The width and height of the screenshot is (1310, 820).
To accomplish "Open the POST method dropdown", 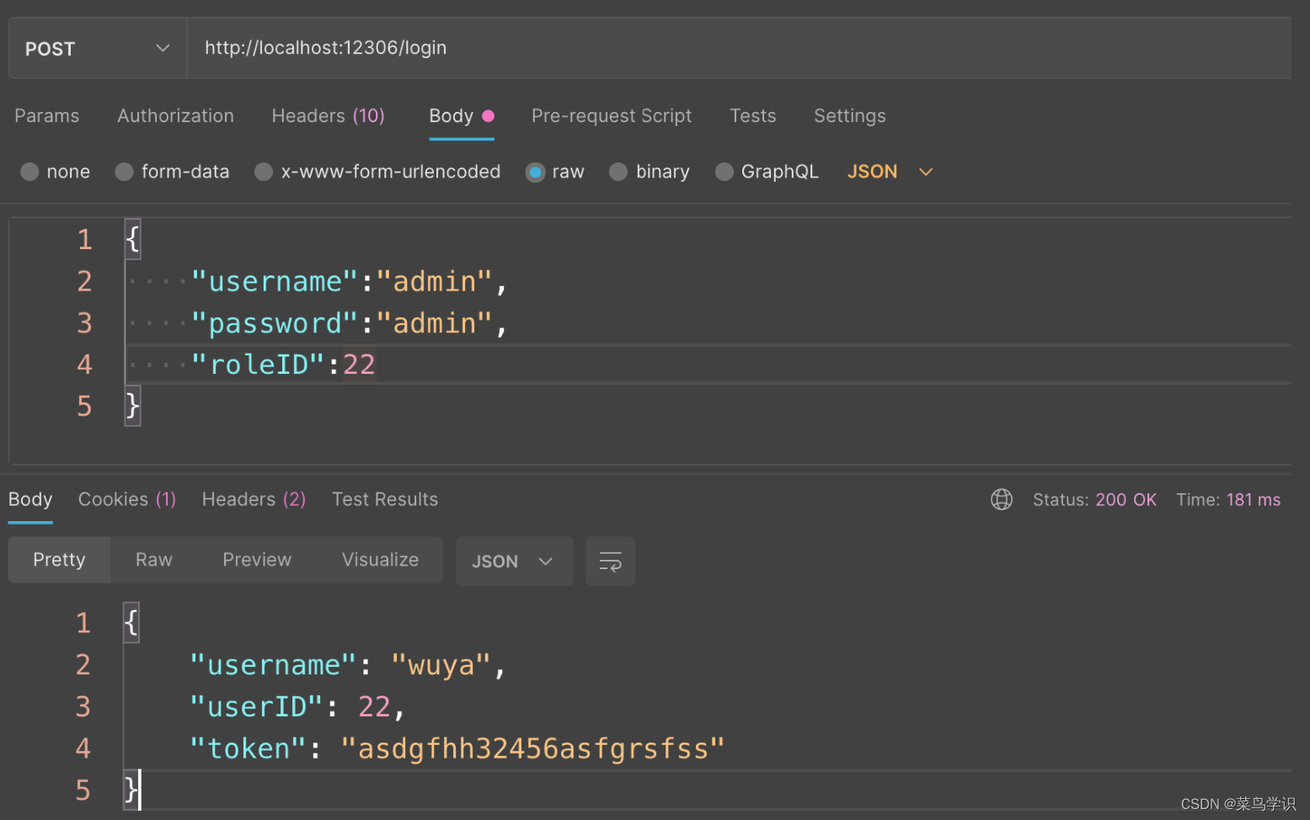I will (97, 48).
